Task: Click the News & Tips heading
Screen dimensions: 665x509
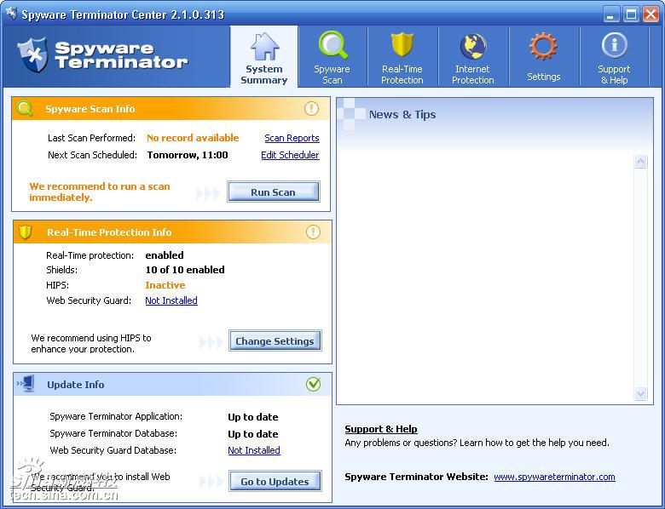Action: point(402,114)
